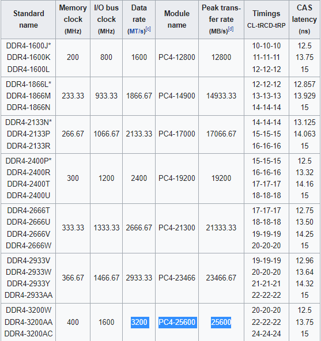321x341 pixels.
Task: Click the DDR4-3200AA standard name
Action: [x=28, y=322]
